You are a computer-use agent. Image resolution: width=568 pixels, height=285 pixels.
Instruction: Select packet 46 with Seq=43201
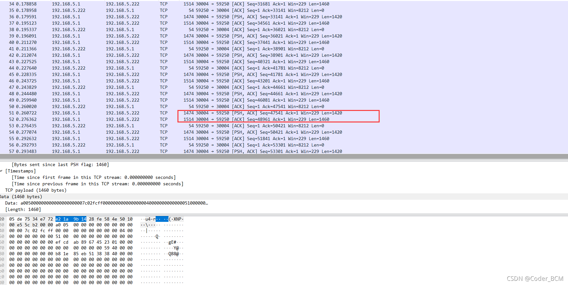click(x=284, y=81)
